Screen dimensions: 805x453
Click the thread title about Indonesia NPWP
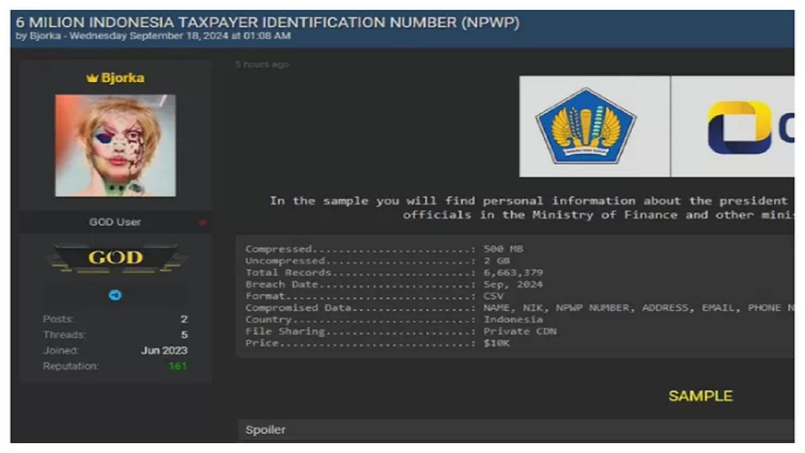[268, 22]
